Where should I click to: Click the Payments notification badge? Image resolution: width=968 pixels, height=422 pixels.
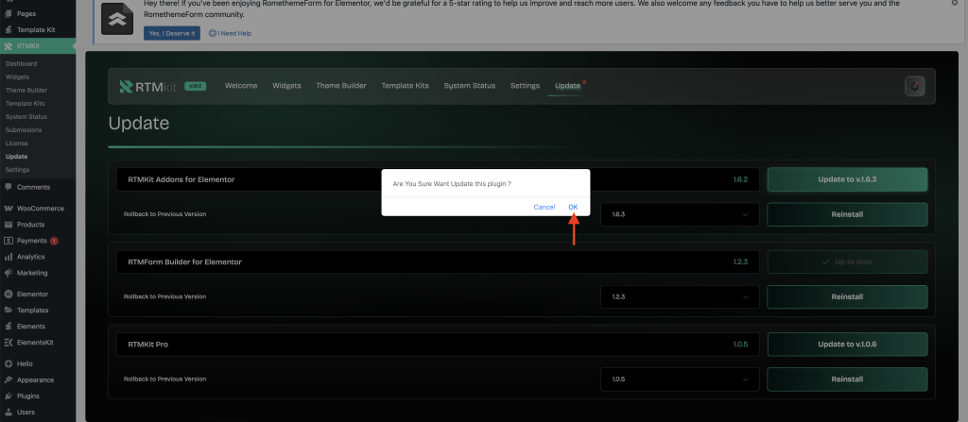point(54,241)
